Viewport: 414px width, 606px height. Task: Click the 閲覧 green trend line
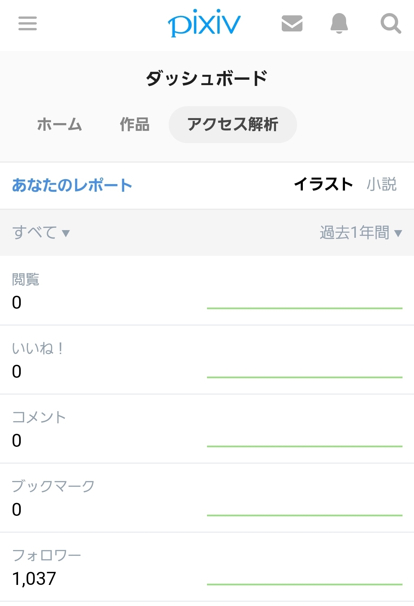click(x=305, y=308)
